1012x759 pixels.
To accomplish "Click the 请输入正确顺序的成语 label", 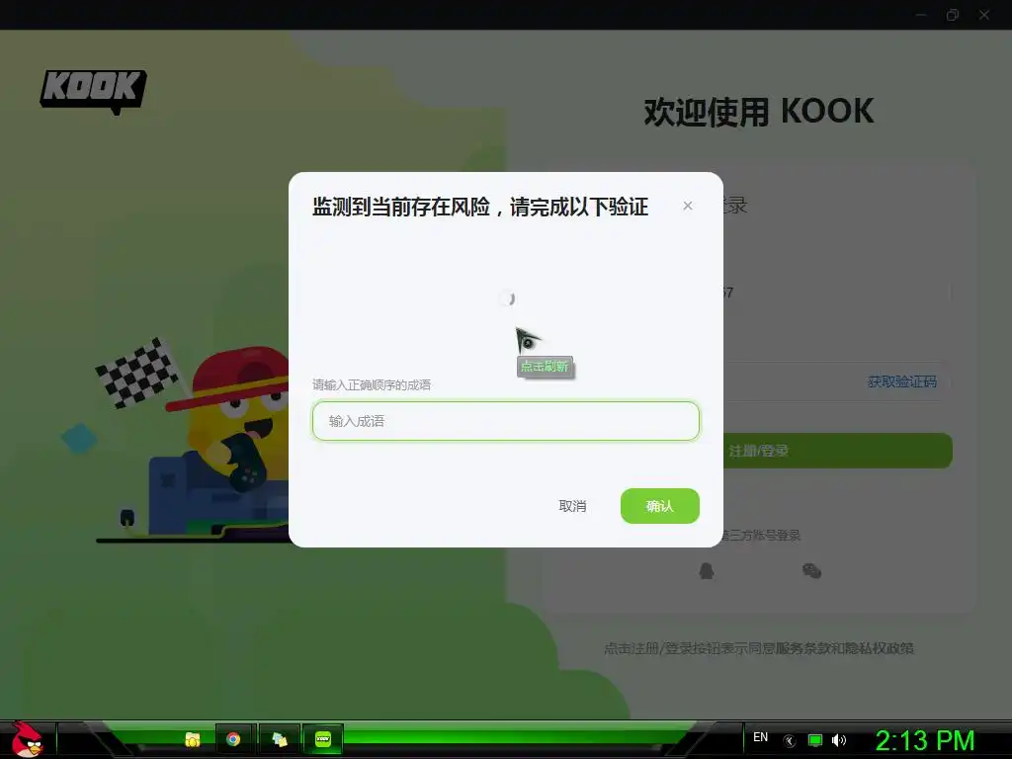I will 372,385.
